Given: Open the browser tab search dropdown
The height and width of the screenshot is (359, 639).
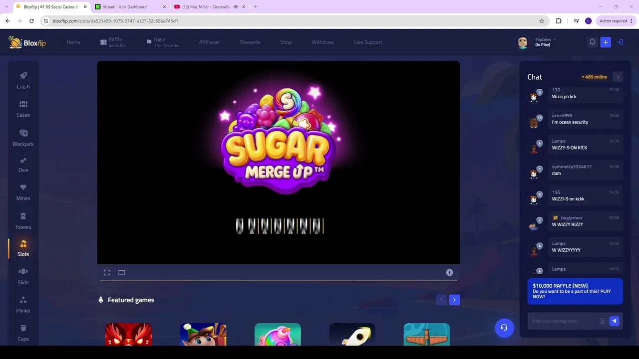Looking at the screenshot, I should point(6,7).
